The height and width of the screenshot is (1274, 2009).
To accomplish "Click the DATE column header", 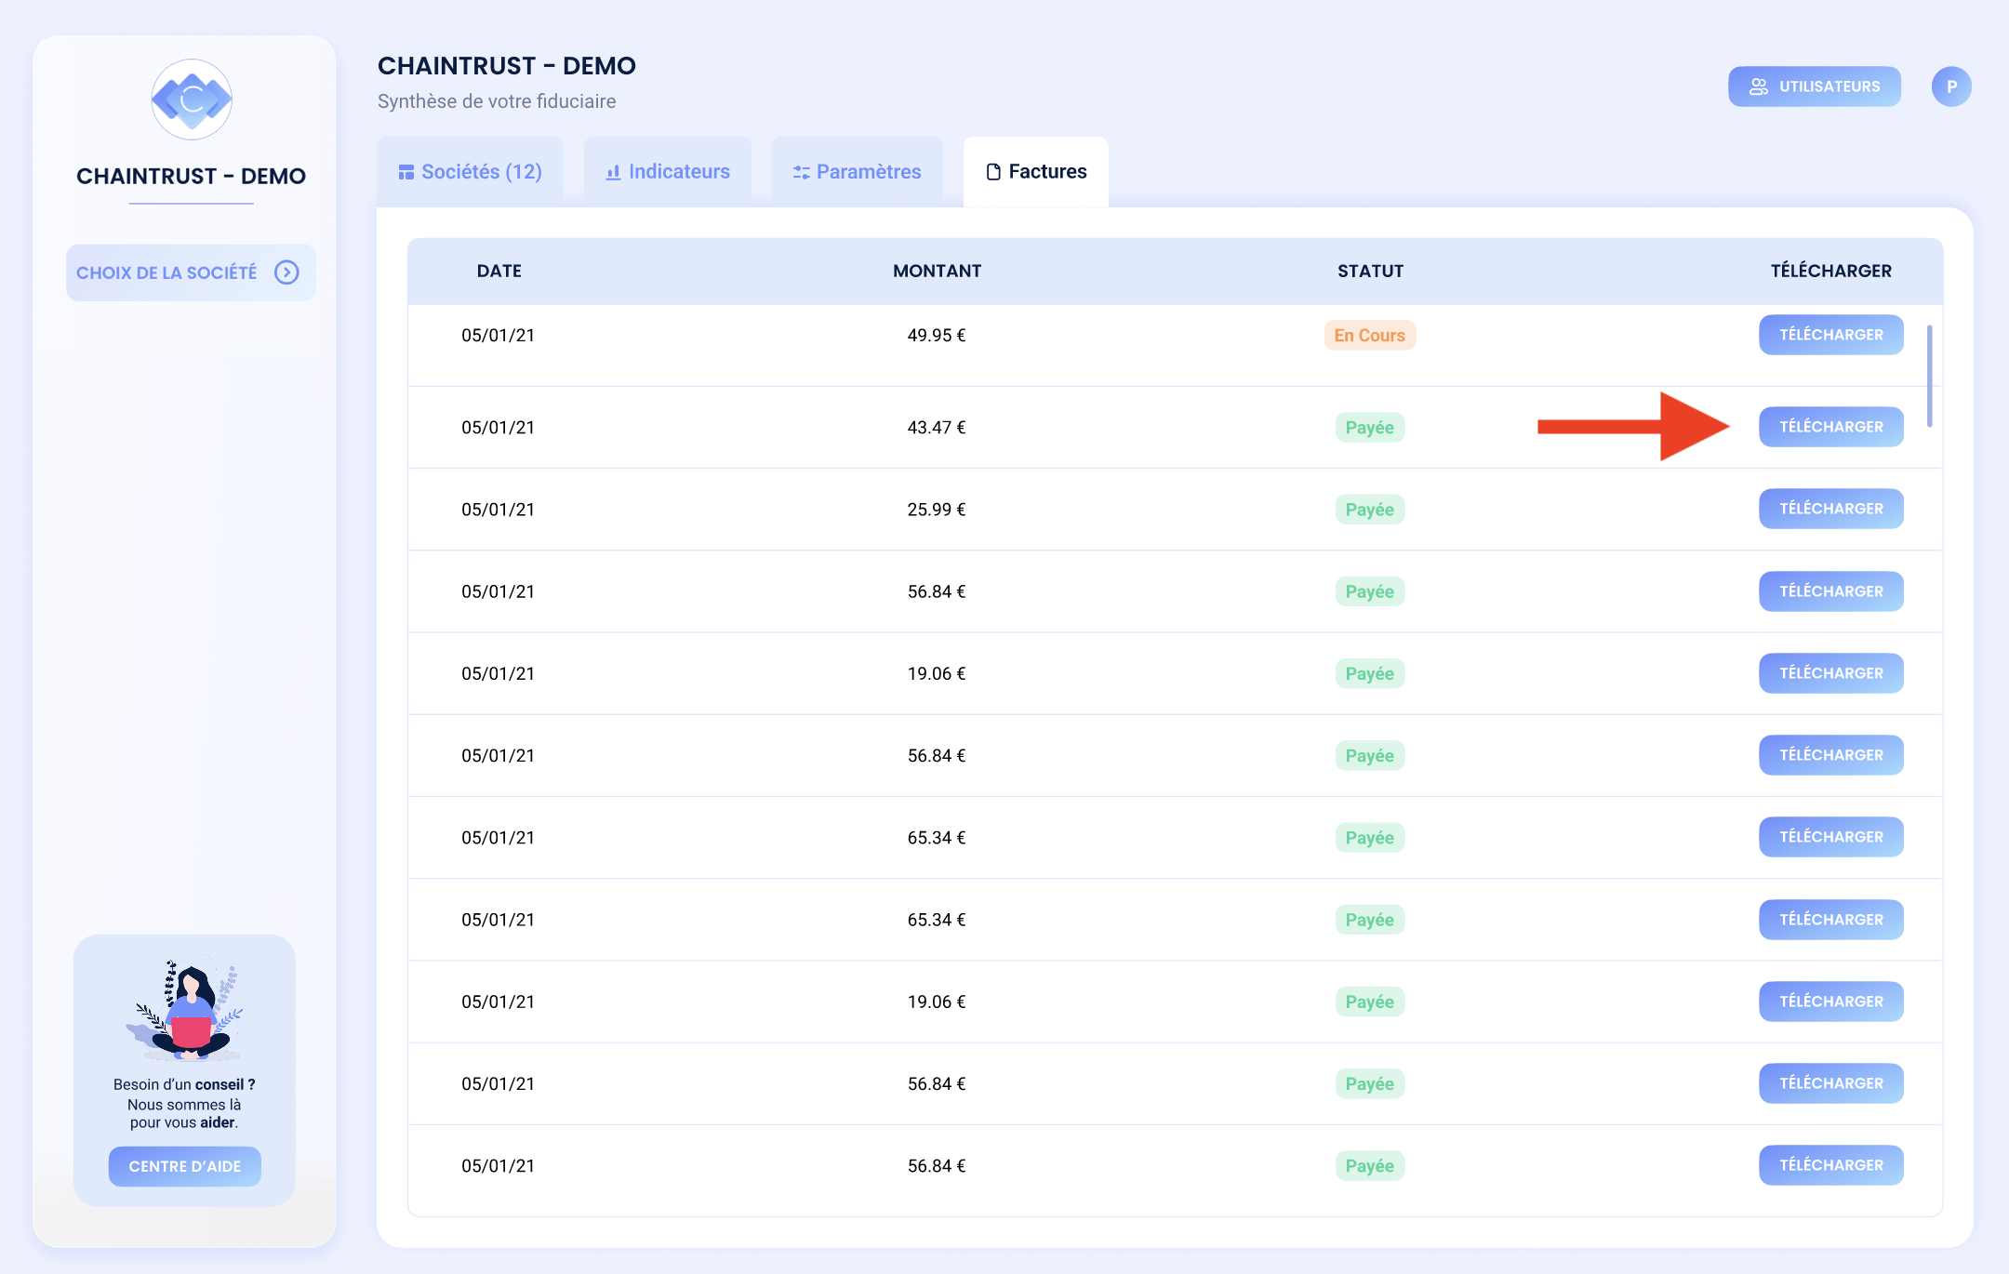I will click(x=499, y=271).
